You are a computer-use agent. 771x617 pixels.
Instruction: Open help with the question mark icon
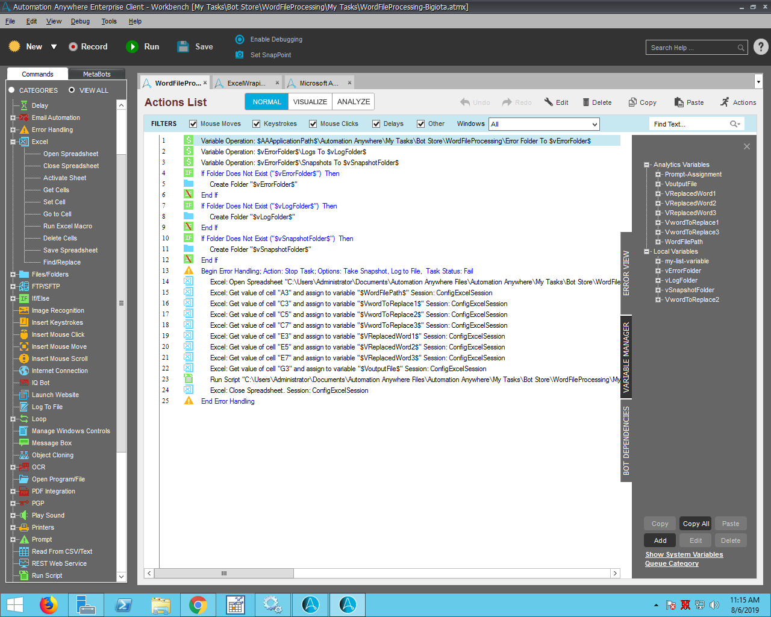[x=761, y=47]
